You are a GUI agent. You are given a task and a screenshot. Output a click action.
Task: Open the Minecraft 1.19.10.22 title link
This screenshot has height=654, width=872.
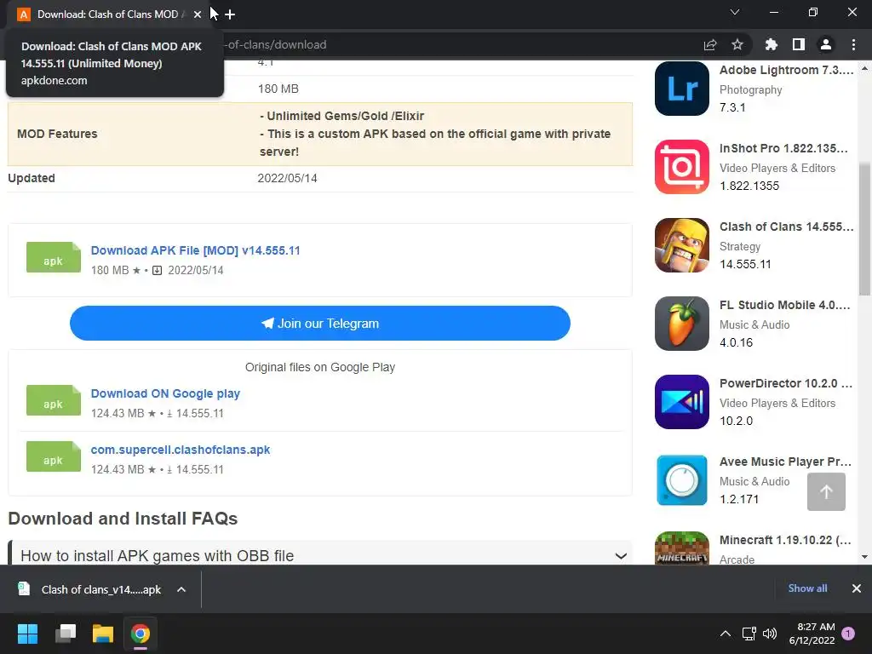785,541
